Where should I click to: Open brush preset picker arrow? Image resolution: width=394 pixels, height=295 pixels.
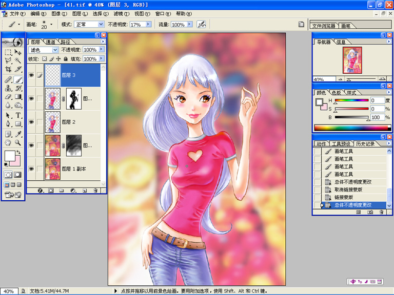pyautogui.click(x=51, y=25)
